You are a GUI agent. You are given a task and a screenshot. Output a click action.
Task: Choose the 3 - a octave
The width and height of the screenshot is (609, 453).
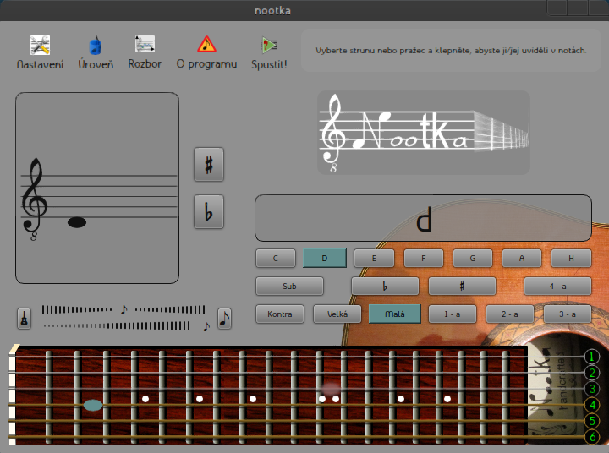click(568, 314)
